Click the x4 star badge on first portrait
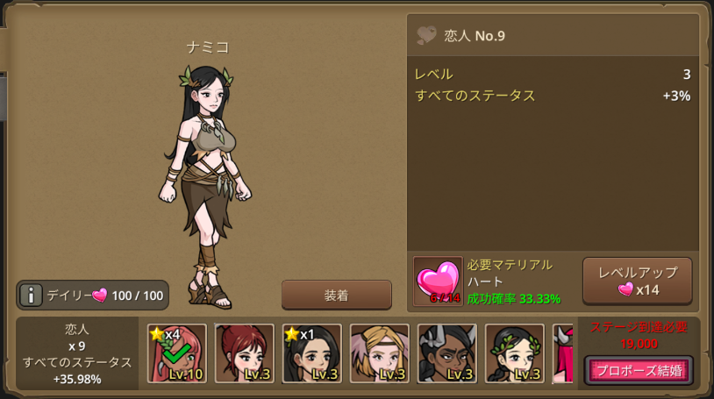Screen dimensions: 714x399 coord(165,335)
